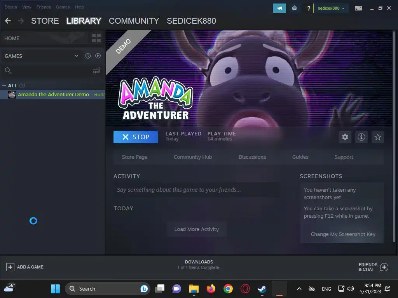
Task: Open the SEDICEK880 profile tab
Action: tap(191, 21)
